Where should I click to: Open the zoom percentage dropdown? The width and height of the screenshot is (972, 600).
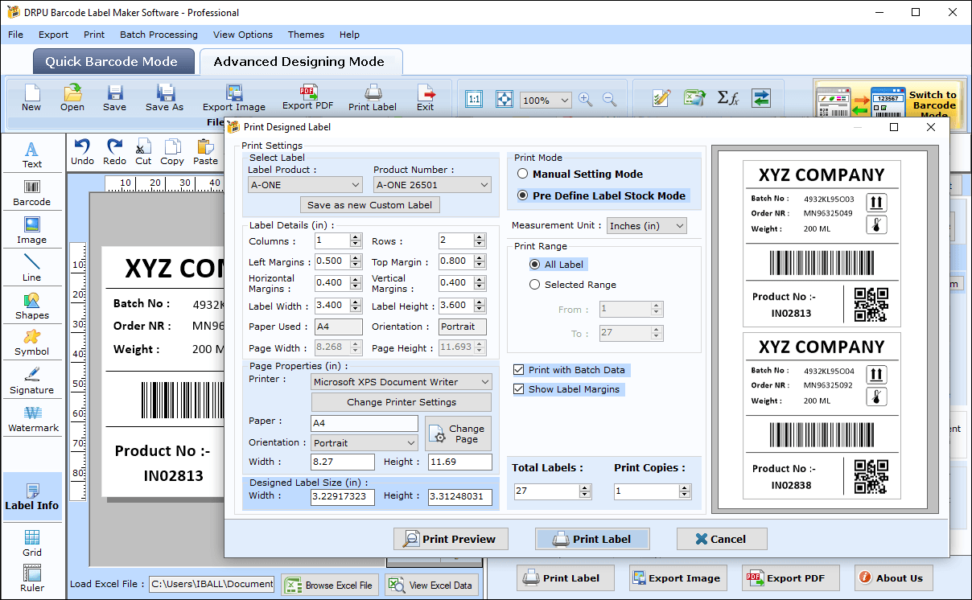coord(546,101)
